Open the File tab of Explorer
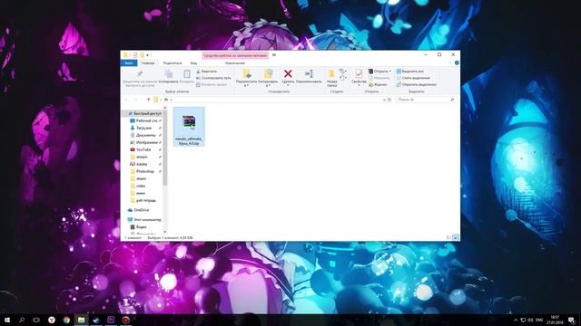581x326 pixels. [x=129, y=63]
